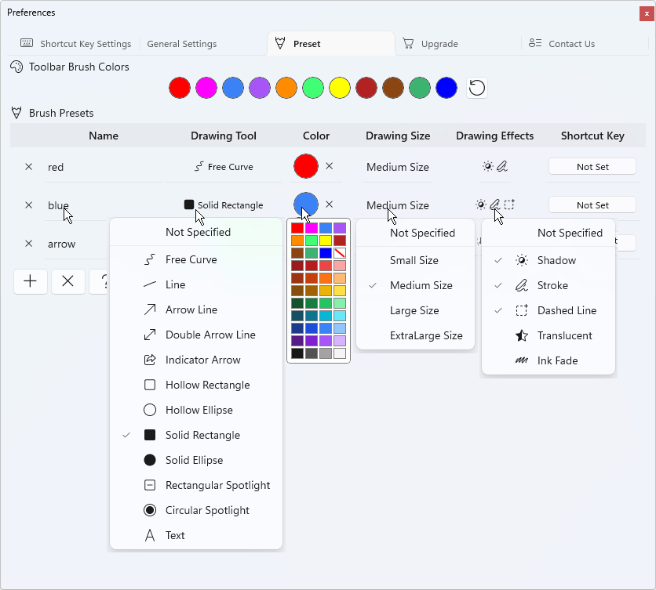
Task: Delete the blue preset row with its X
Action: (x=28, y=205)
